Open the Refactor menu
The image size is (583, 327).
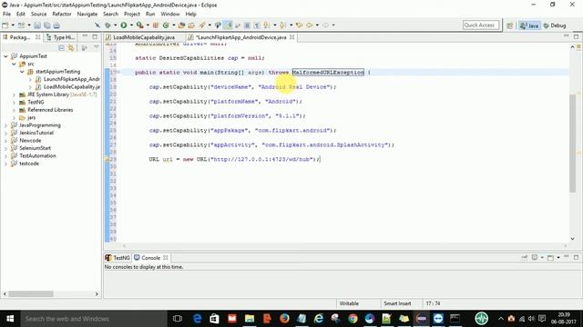(62, 15)
